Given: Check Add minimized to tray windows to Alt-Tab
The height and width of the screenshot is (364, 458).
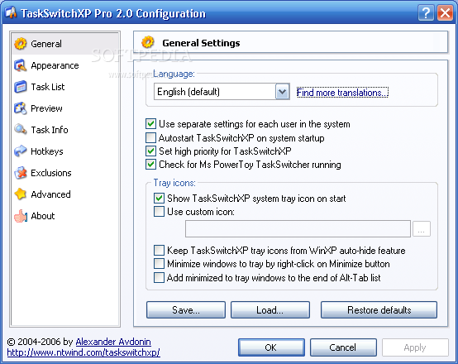Looking at the screenshot, I should tap(159, 277).
